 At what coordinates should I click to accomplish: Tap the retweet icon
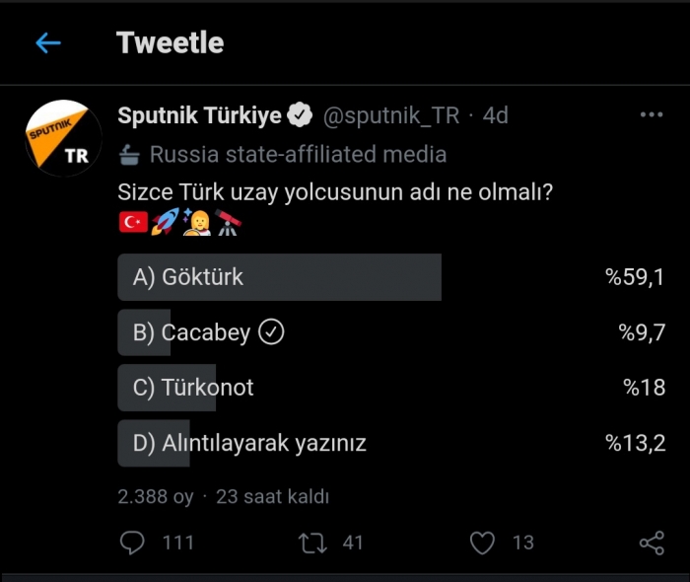[312, 542]
